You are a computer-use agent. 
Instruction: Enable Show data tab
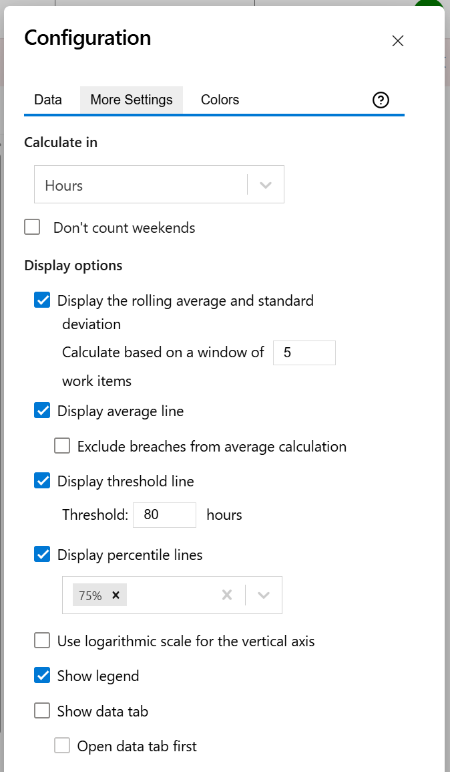41,710
